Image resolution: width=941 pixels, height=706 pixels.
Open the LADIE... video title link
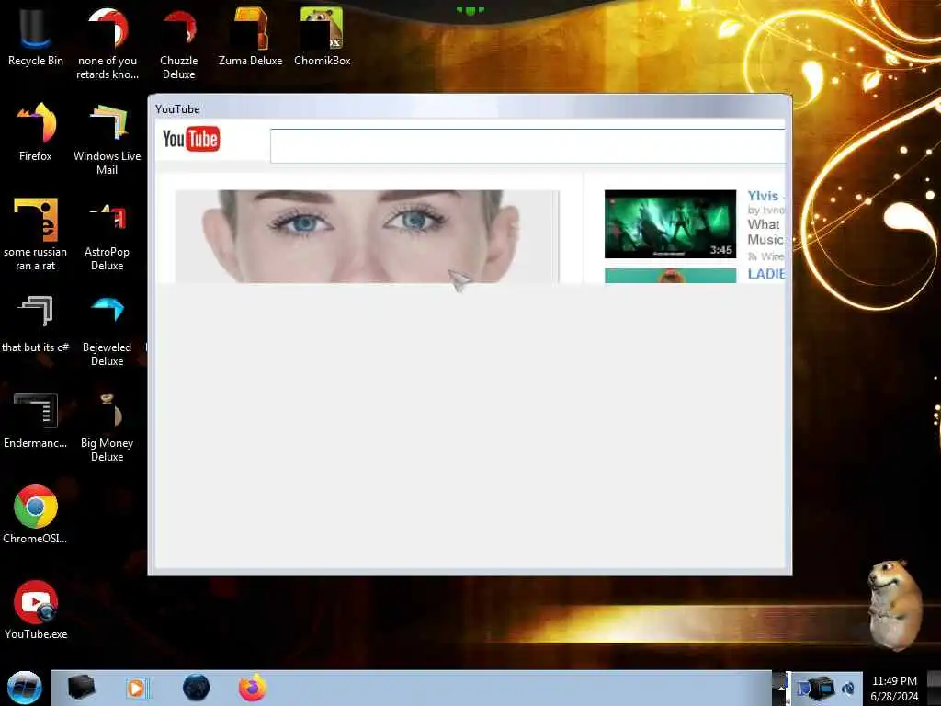coord(765,274)
